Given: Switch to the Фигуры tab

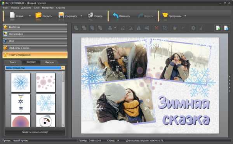Looking at the screenshot, I should (x=49, y=62).
